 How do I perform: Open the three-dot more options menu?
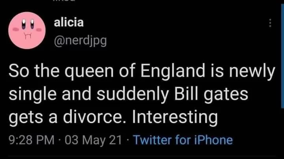pyautogui.click(x=270, y=23)
